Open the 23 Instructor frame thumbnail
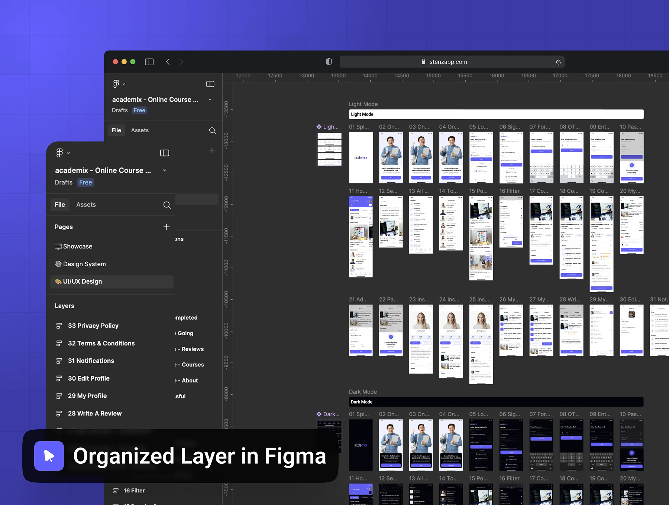This screenshot has width=669, height=505. click(421, 339)
